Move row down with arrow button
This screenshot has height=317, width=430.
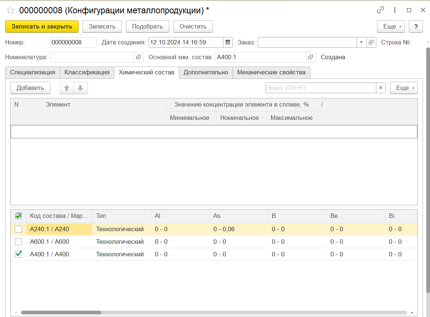(x=81, y=88)
